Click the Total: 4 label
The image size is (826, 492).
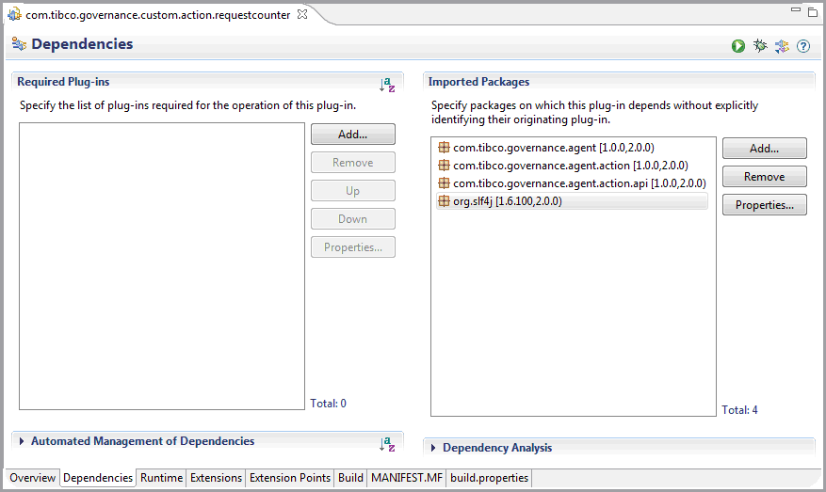739,410
